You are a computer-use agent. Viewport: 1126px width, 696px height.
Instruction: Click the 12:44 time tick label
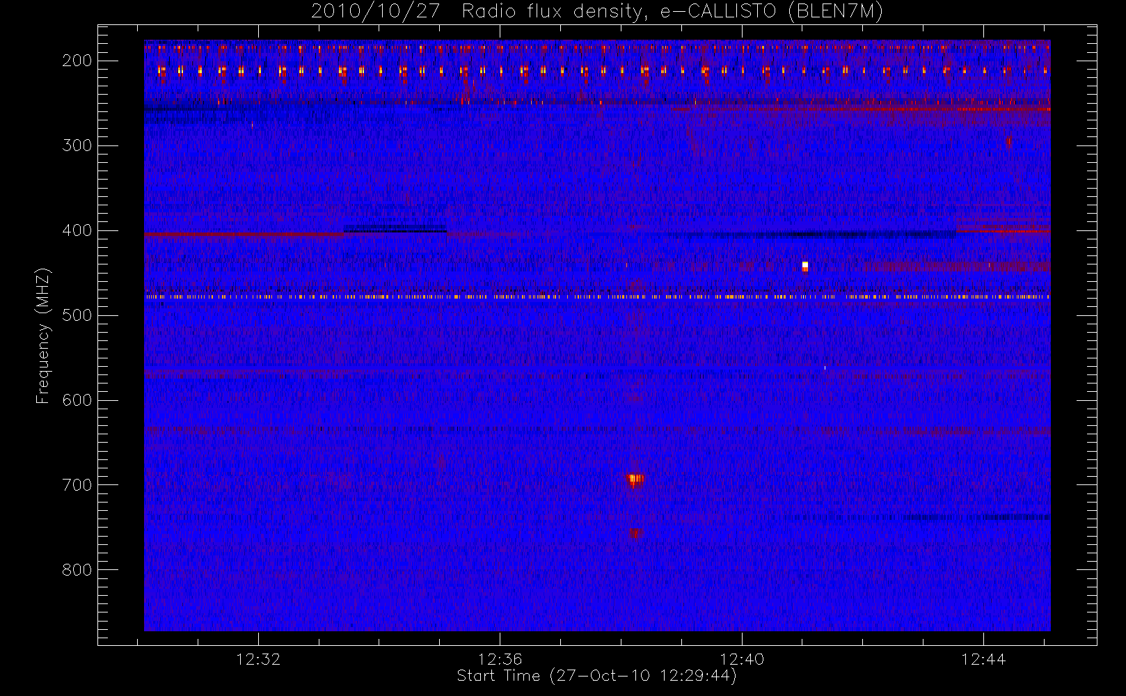[x=983, y=659]
